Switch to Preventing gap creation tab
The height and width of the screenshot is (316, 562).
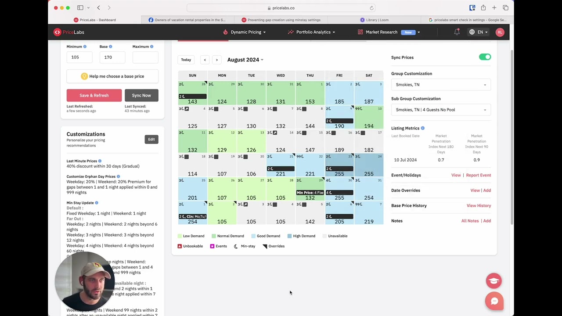click(281, 20)
